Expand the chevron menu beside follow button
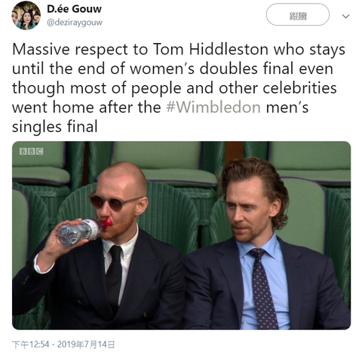This screenshot has height=355, width=362. point(345,17)
